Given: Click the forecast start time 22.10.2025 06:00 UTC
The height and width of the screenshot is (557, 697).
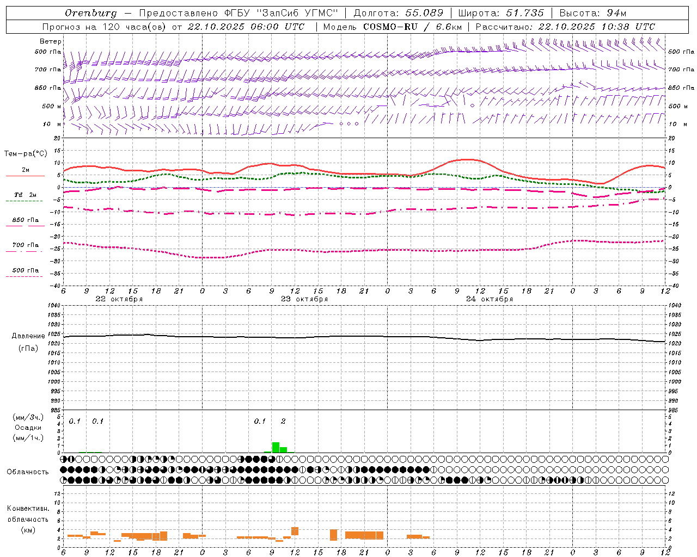Looking at the screenshot, I should tap(246, 27).
